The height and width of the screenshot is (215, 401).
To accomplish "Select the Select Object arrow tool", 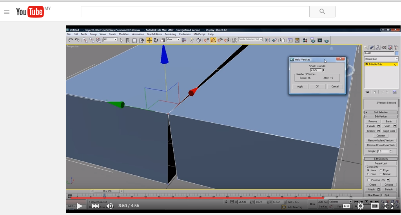I will (x=121, y=40).
